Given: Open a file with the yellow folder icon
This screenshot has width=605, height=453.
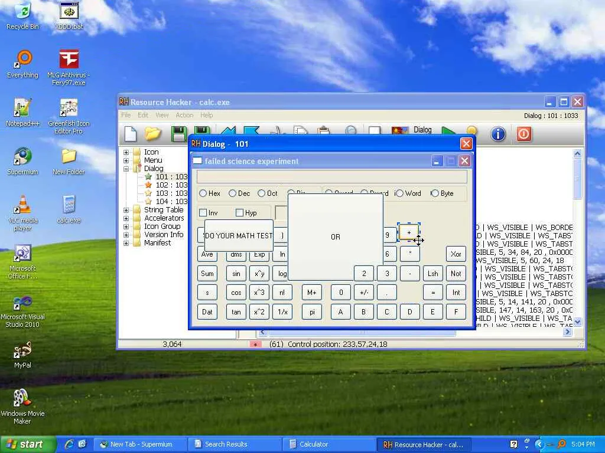Looking at the screenshot, I should pos(153,134).
